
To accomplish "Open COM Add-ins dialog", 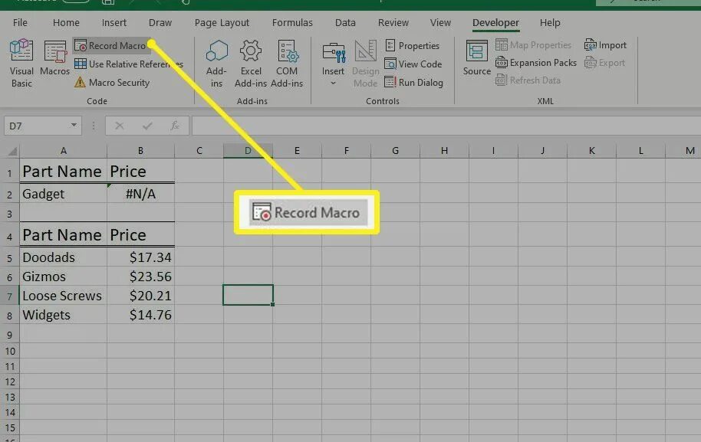I will (287, 64).
